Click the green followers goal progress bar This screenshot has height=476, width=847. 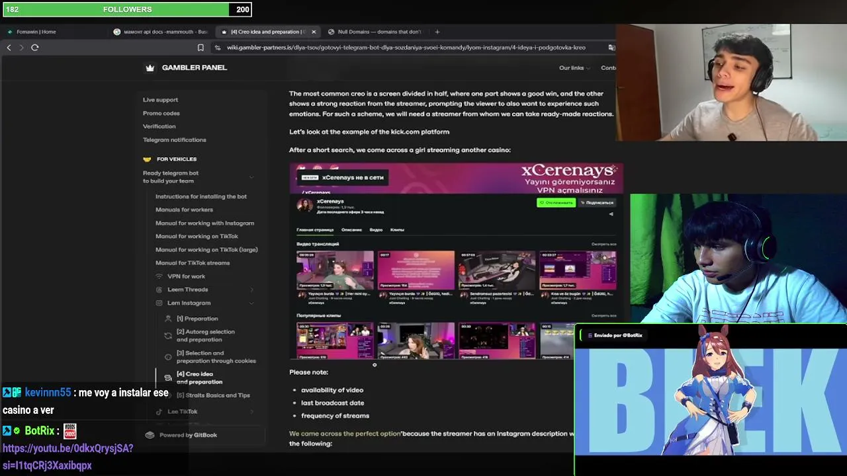116,9
